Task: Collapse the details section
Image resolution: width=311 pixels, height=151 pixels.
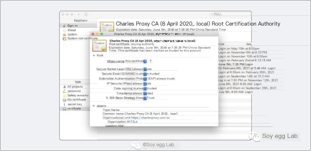Action: (x=94, y=106)
